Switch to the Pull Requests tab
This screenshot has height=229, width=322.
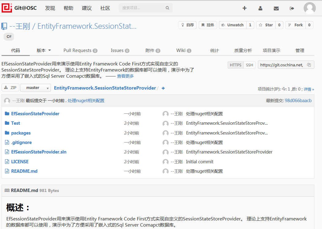coord(80,50)
